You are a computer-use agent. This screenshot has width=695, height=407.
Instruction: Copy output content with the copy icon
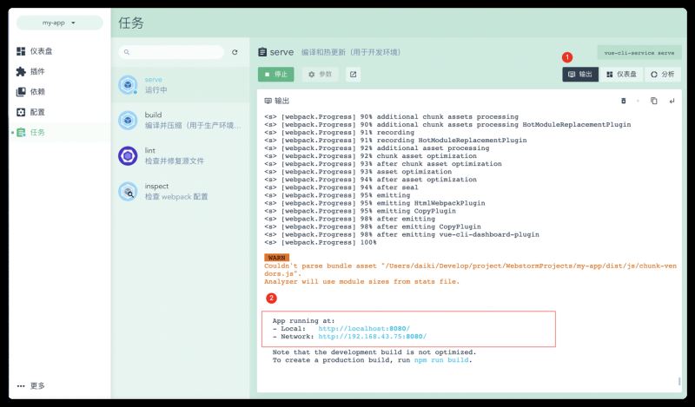654,101
